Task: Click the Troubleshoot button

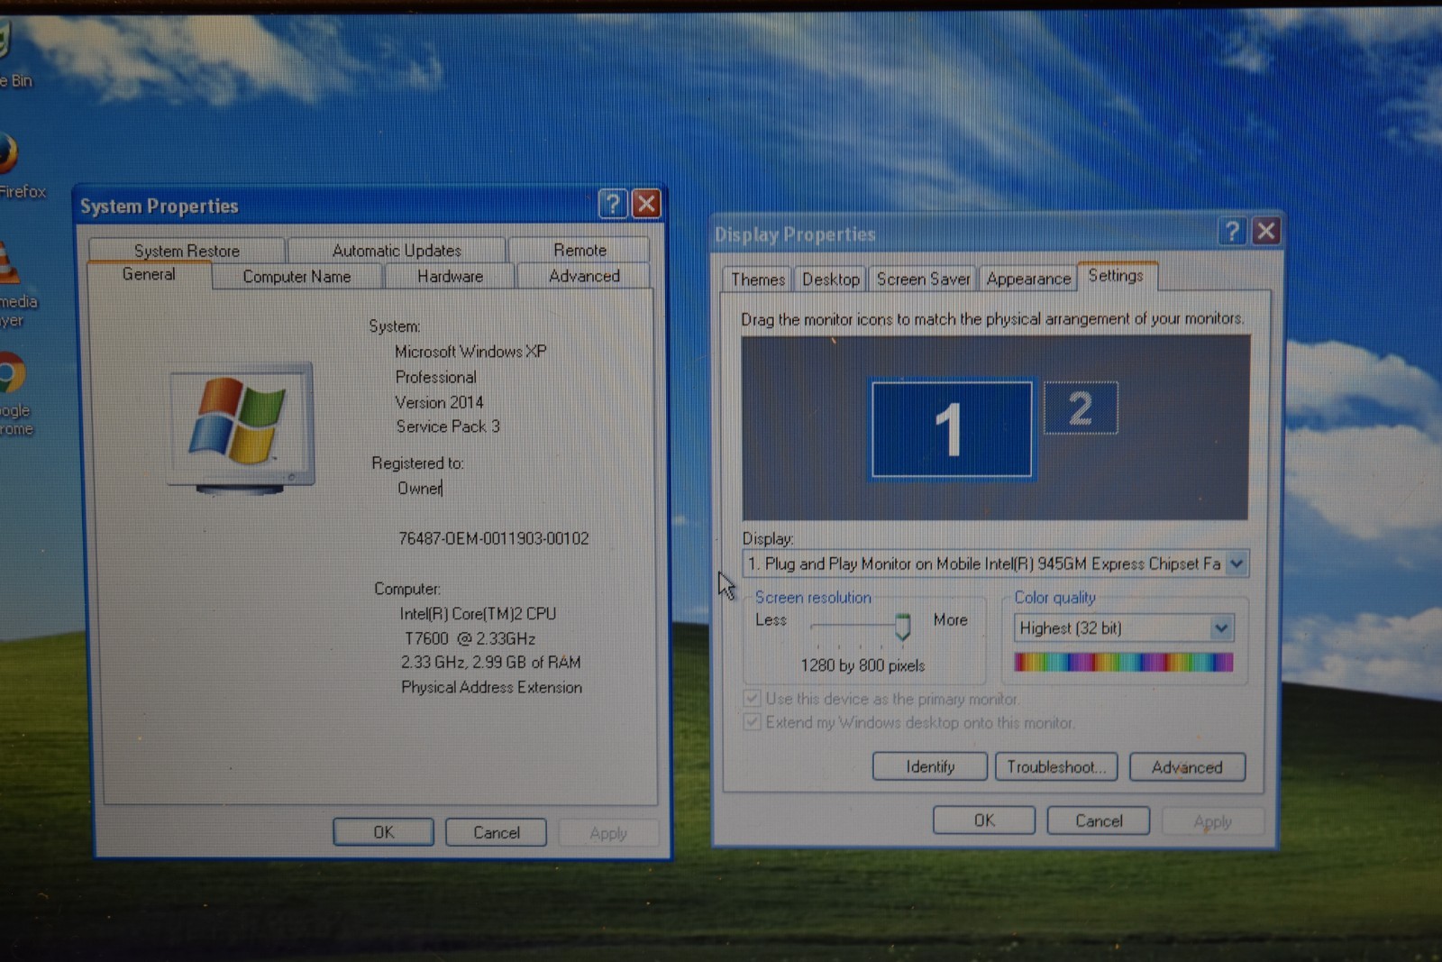Action: click(1056, 767)
